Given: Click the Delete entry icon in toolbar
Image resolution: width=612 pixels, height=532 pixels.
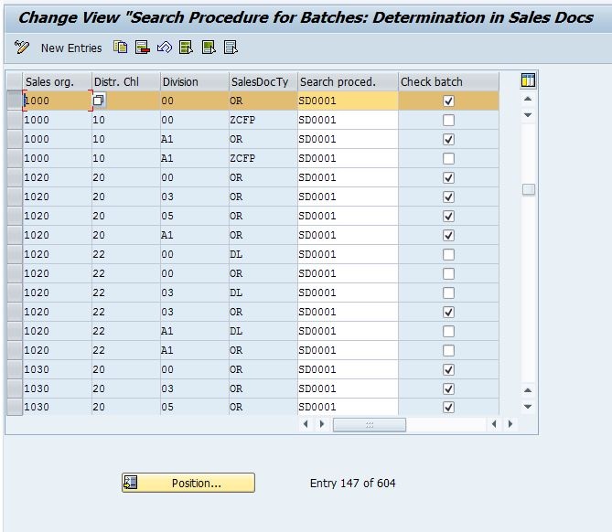Looking at the screenshot, I should pyautogui.click(x=143, y=48).
